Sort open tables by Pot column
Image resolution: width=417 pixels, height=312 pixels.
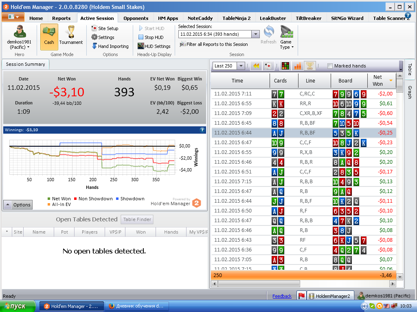(65, 232)
